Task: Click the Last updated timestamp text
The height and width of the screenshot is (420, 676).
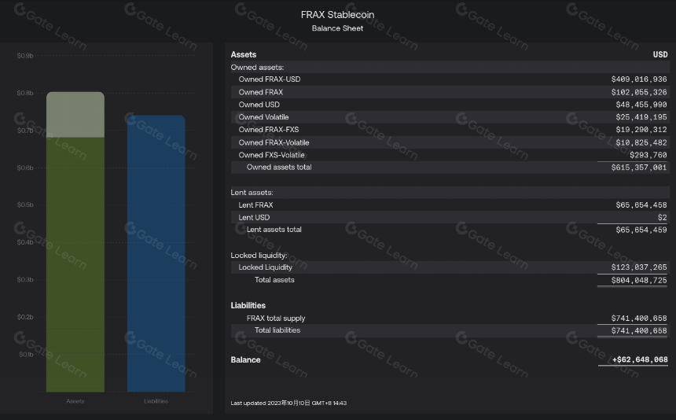Action: [x=288, y=403]
